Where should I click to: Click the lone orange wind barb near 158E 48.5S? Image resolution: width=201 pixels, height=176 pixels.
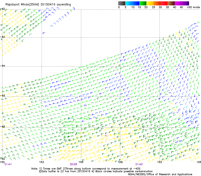click(x=106, y=135)
